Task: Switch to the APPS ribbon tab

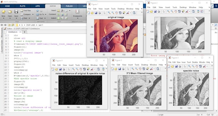Action: (x=38, y=6)
